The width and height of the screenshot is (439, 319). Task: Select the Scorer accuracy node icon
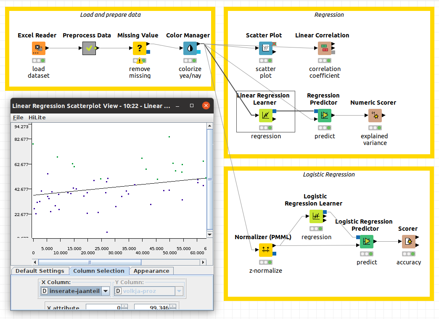click(x=408, y=242)
